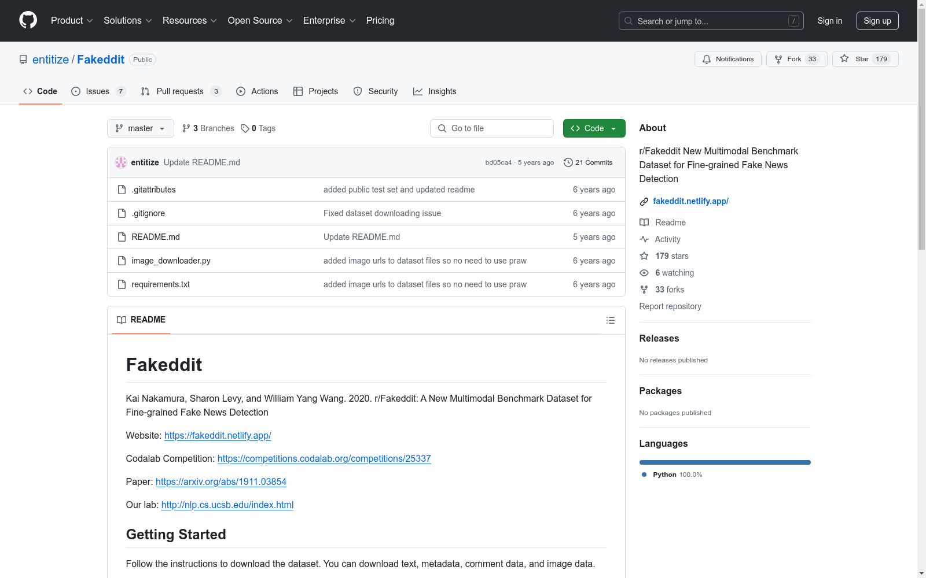Open the Pricing page

pos(380,21)
